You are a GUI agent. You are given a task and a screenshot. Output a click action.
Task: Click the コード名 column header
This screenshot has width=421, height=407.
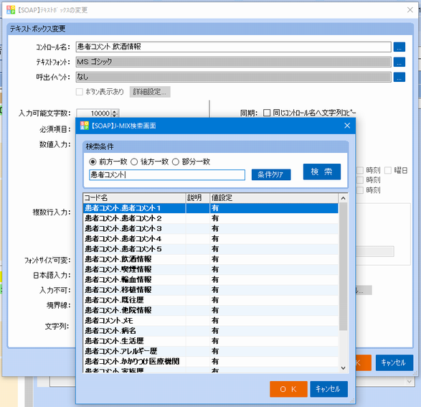[x=134, y=198]
